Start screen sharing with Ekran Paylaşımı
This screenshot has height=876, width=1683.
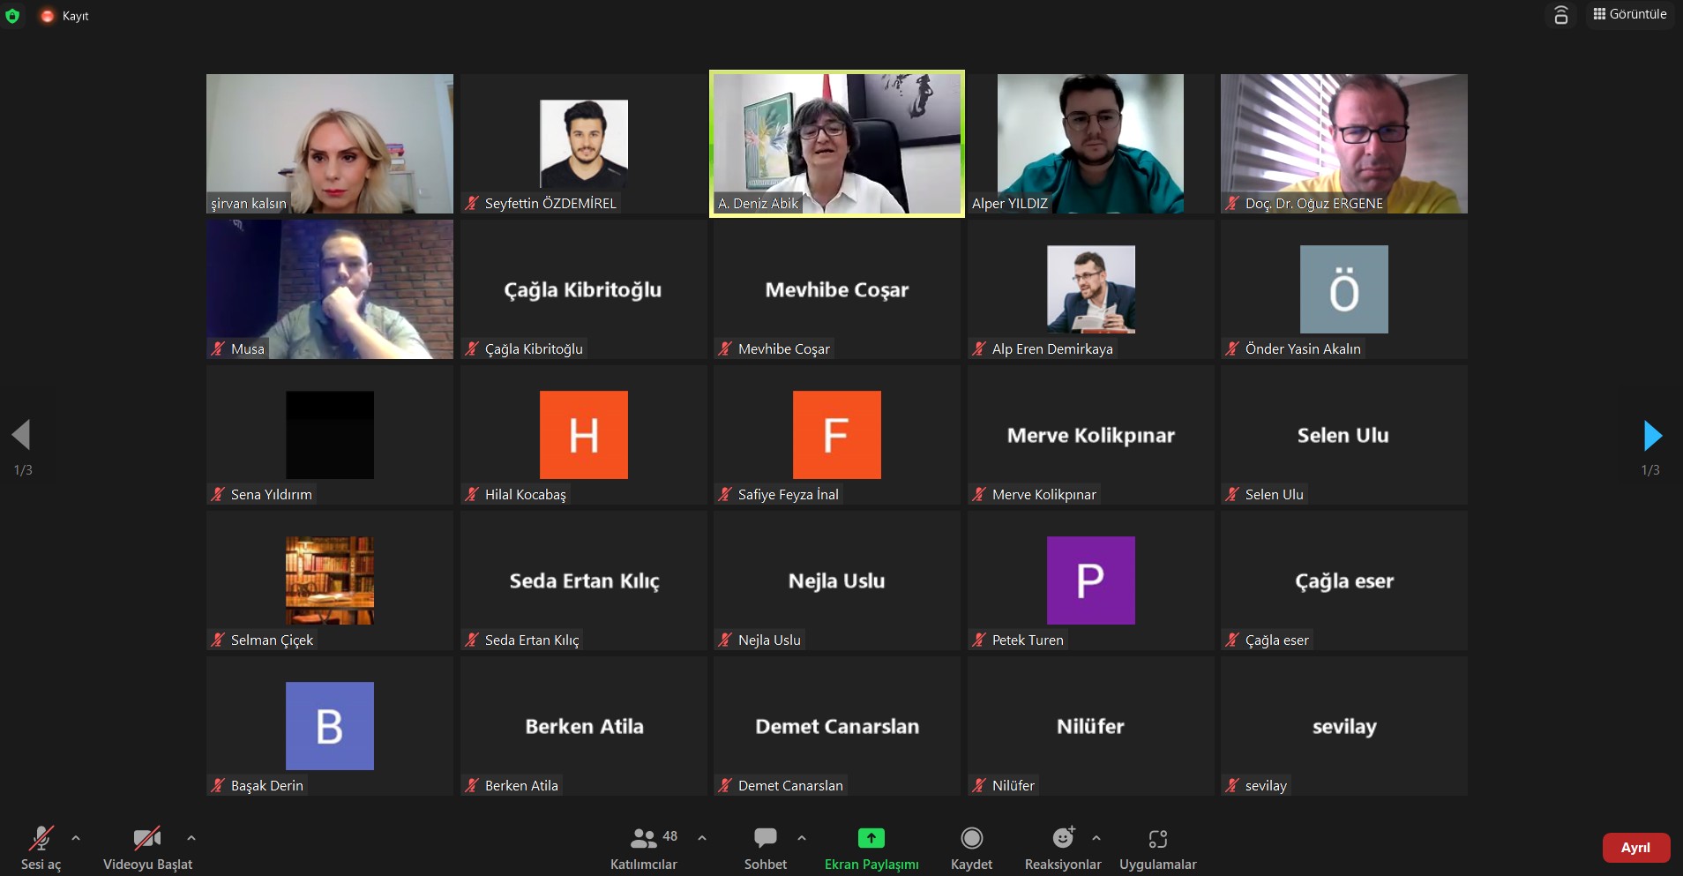pyautogui.click(x=871, y=849)
